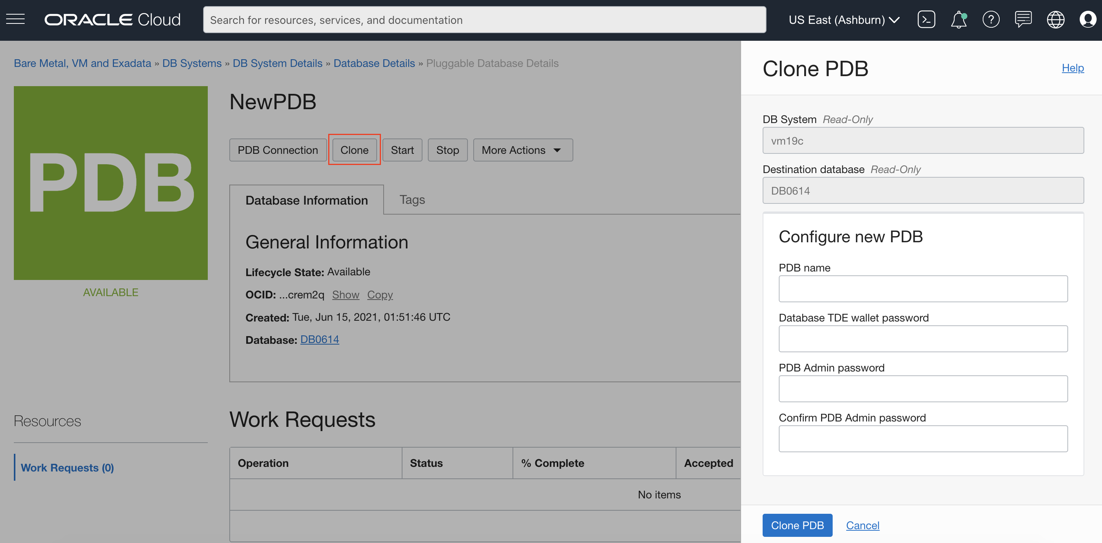
Task: Expand the More Actions dropdown
Action: [523, 150]
